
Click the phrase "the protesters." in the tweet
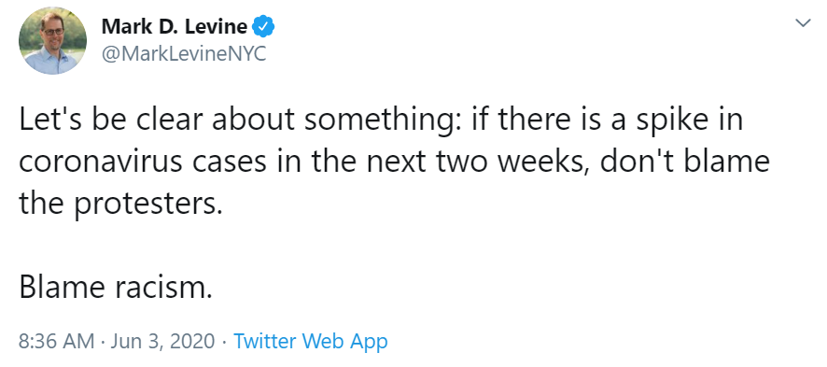coord(118,205)
